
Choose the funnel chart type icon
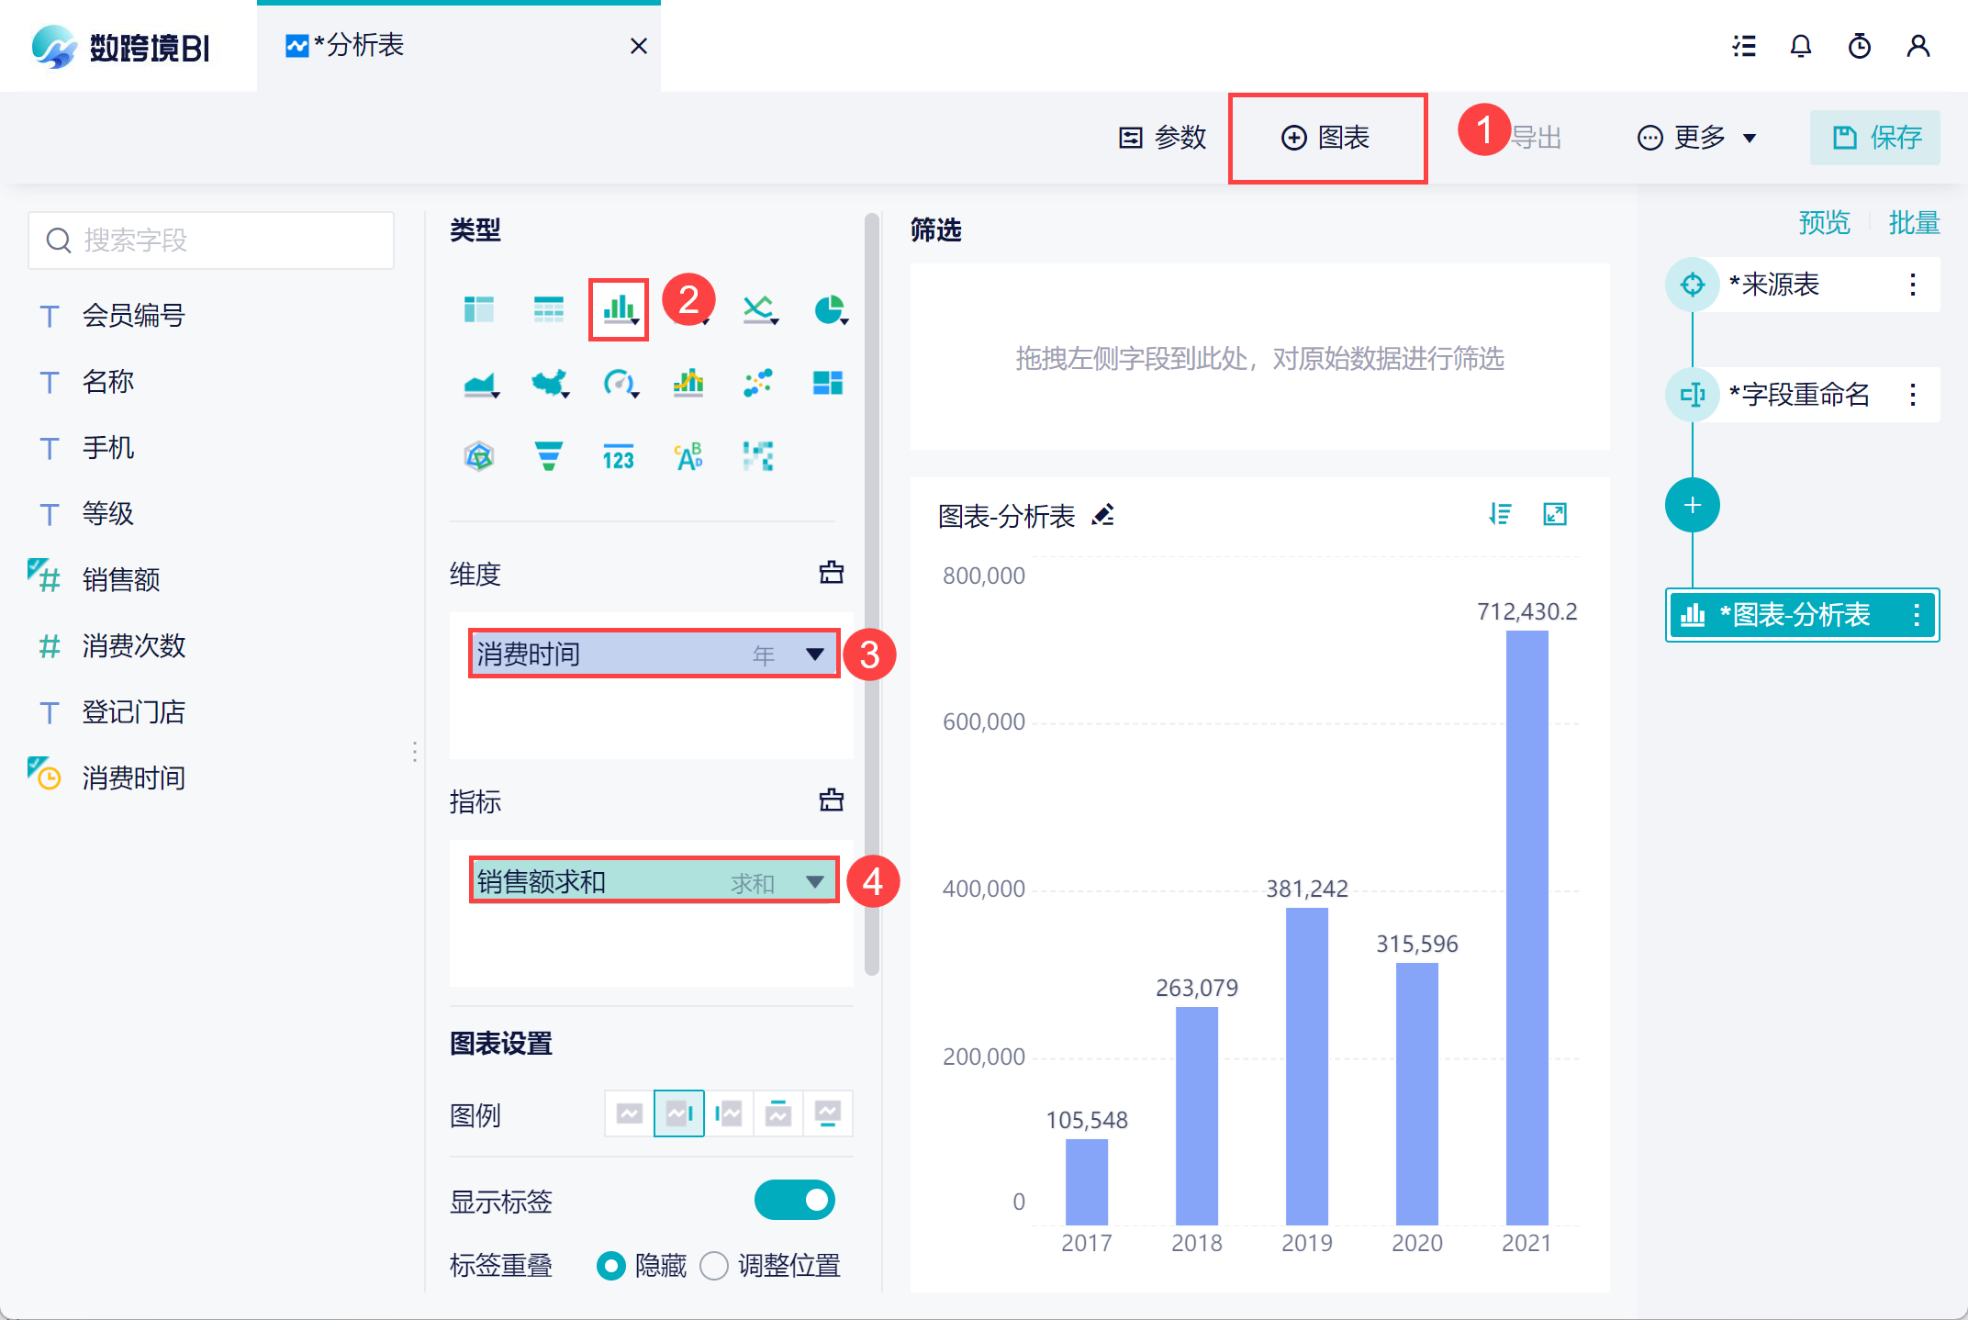[x=548, y=455]
